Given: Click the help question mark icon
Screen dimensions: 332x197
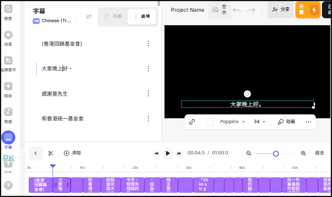Looking at the screenshot, I should (x=8, y=185).
